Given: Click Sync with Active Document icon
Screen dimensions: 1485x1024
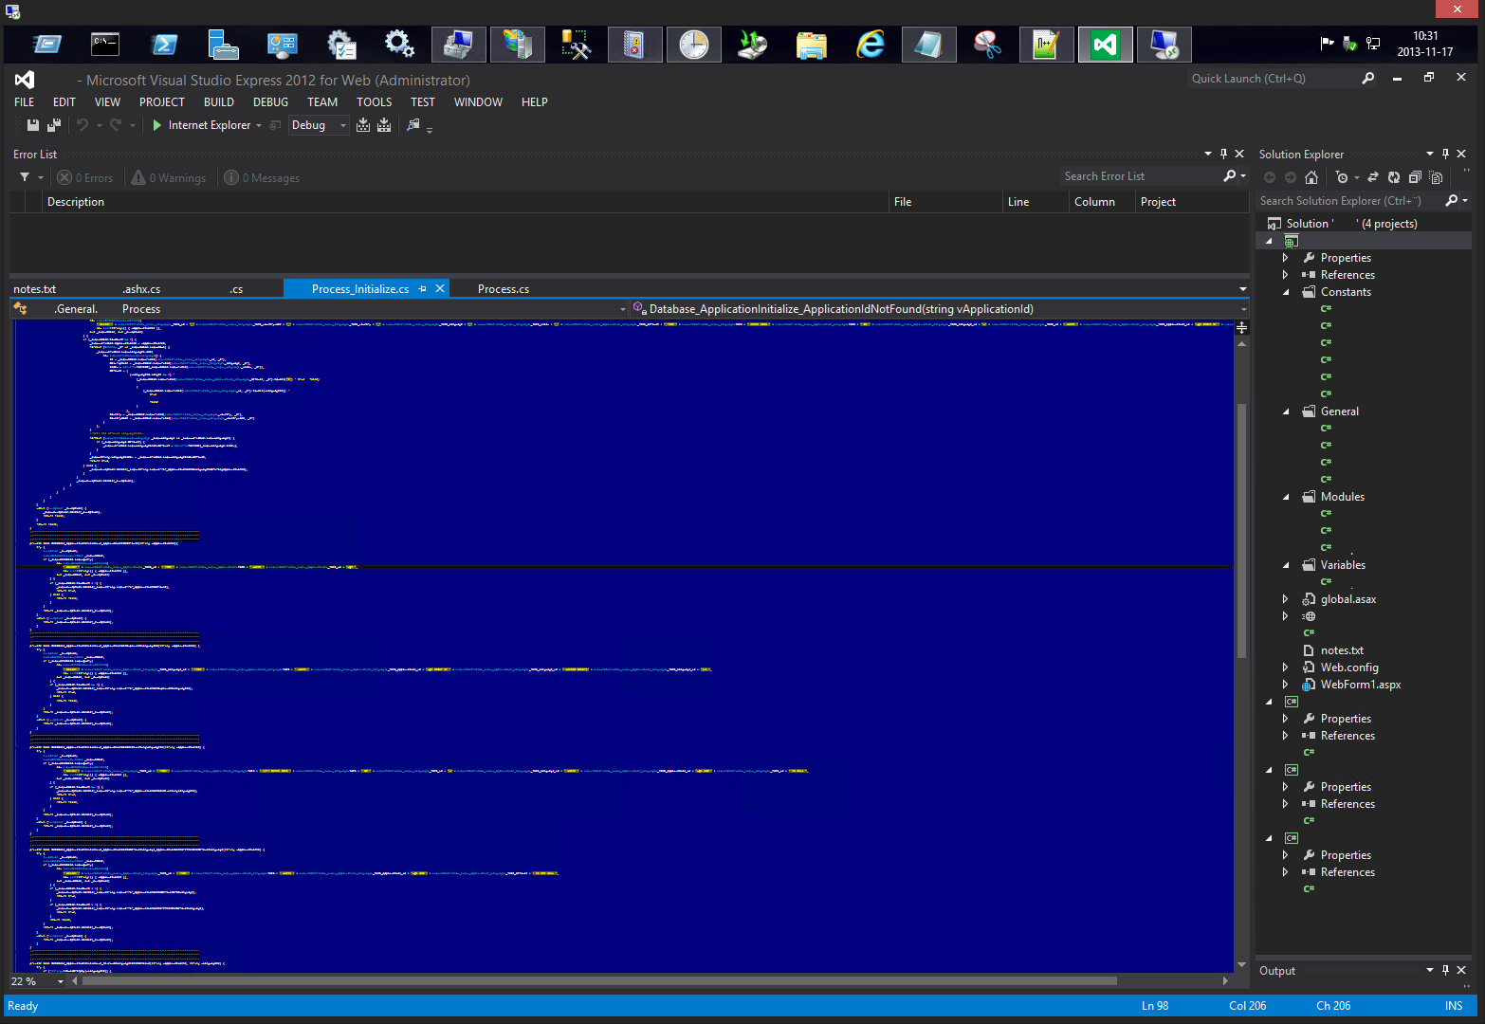Looking at the screenshot, I should tap(1372, 177).
